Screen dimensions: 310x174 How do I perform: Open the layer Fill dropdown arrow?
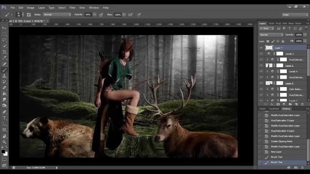click(305, 41)
